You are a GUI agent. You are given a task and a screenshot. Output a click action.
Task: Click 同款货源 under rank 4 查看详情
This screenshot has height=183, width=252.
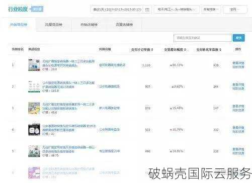click(238, 132)
